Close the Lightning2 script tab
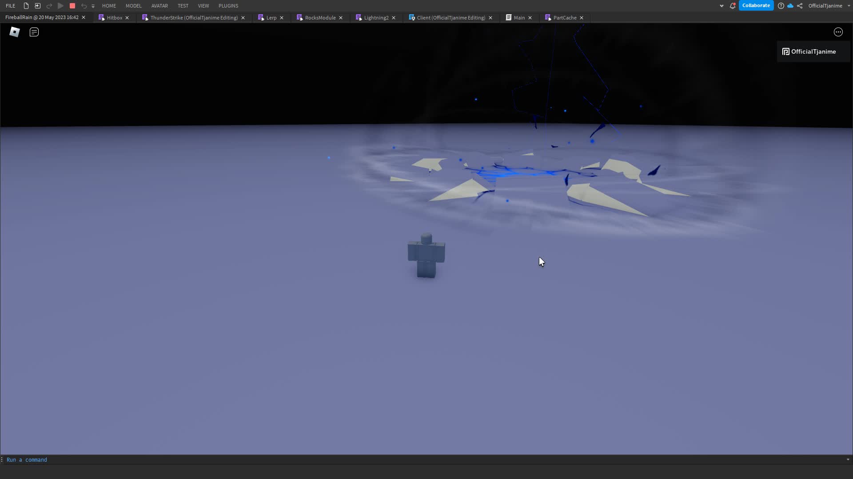 (x=394, y=18)
